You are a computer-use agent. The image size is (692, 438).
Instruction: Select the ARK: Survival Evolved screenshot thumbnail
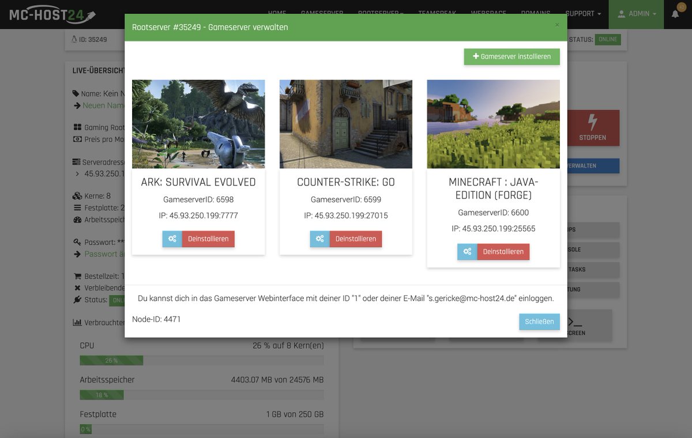(x=198, y=124)
